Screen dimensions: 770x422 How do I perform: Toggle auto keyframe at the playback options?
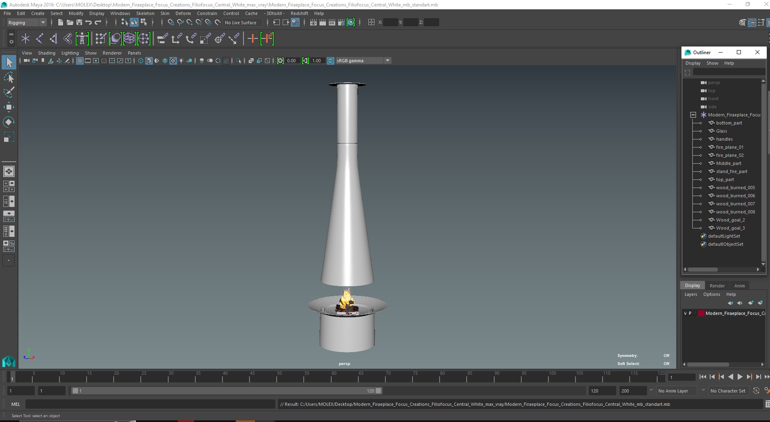pyautogui.click(x=756, y=391)
